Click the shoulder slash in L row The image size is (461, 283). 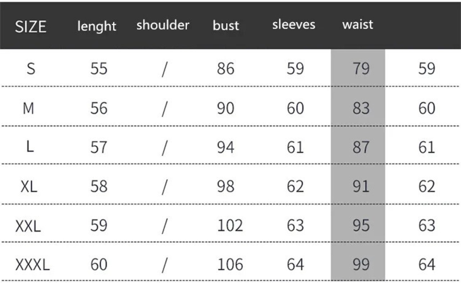[164, 147]
